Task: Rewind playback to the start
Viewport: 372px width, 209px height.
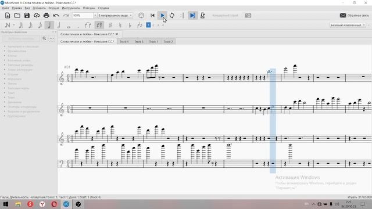Action: [x=152, y=16]
